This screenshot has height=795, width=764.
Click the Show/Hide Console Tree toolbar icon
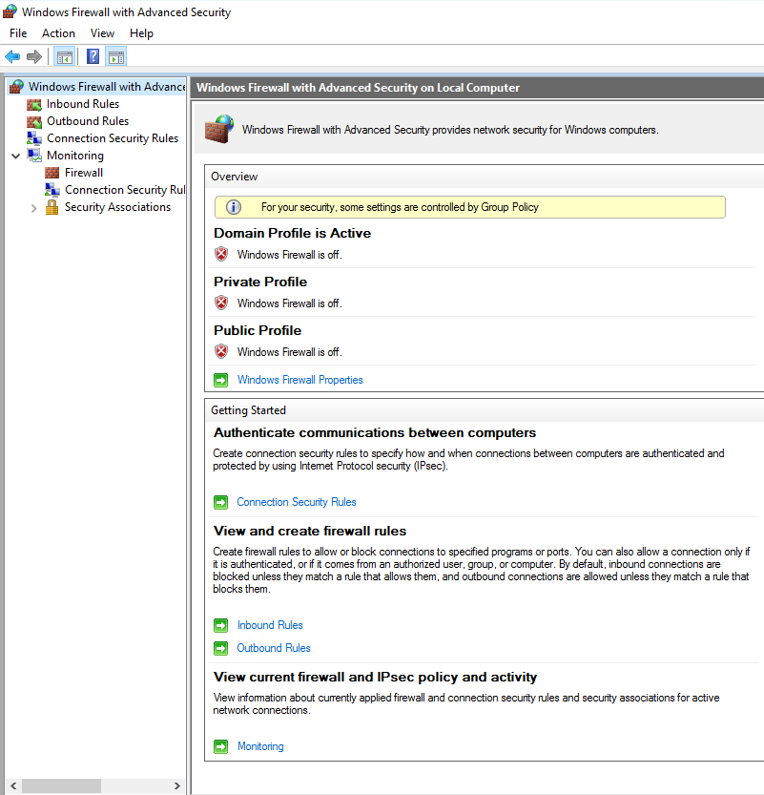click(x=64, y=56)
